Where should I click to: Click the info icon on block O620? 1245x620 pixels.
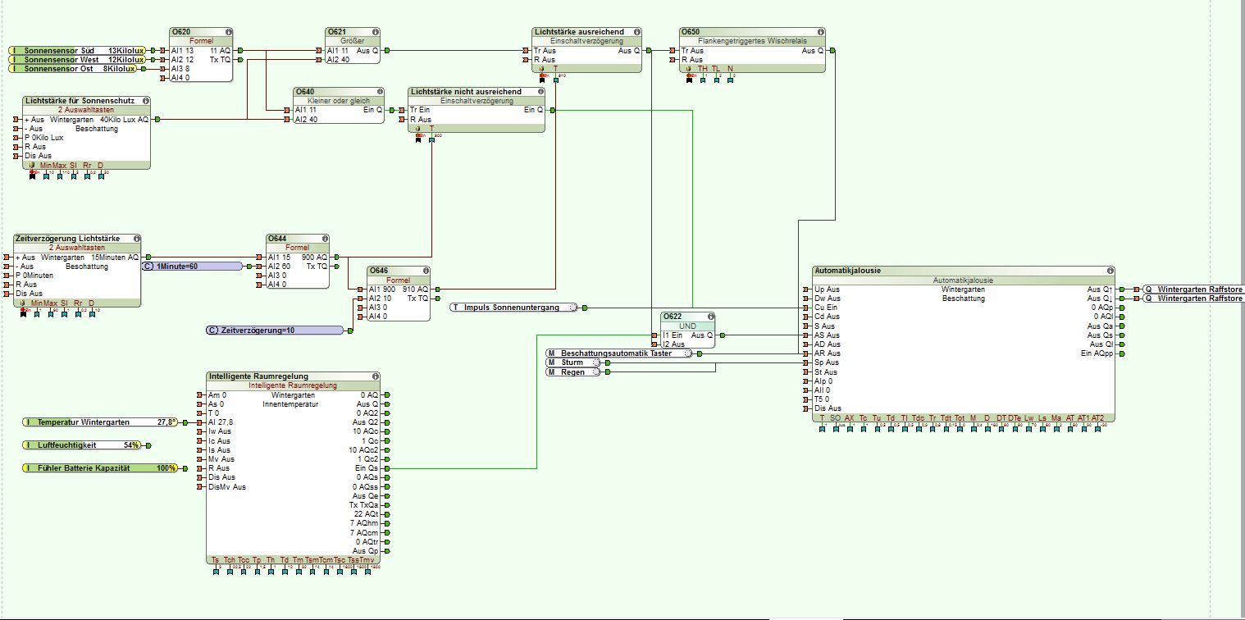227,32
